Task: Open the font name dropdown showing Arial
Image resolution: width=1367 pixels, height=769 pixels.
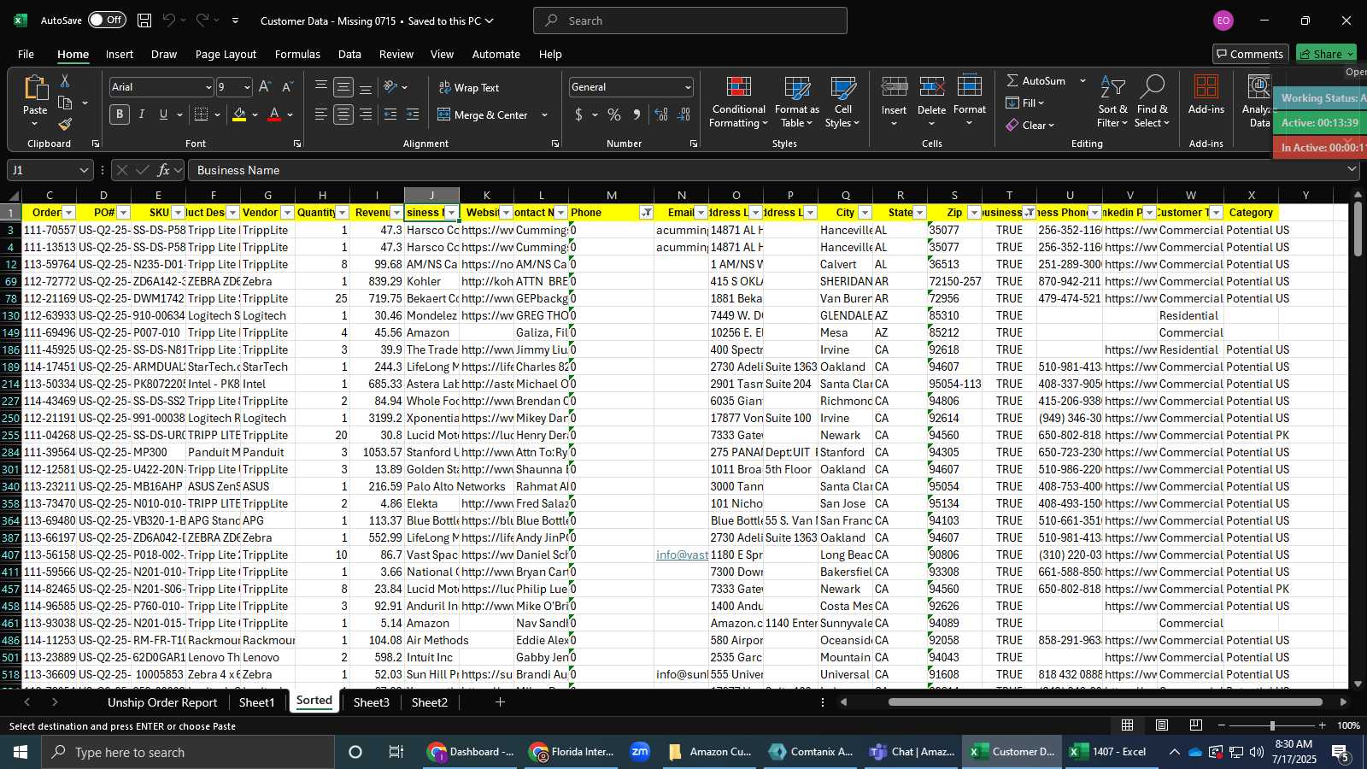Action: [x=208, y=87]
